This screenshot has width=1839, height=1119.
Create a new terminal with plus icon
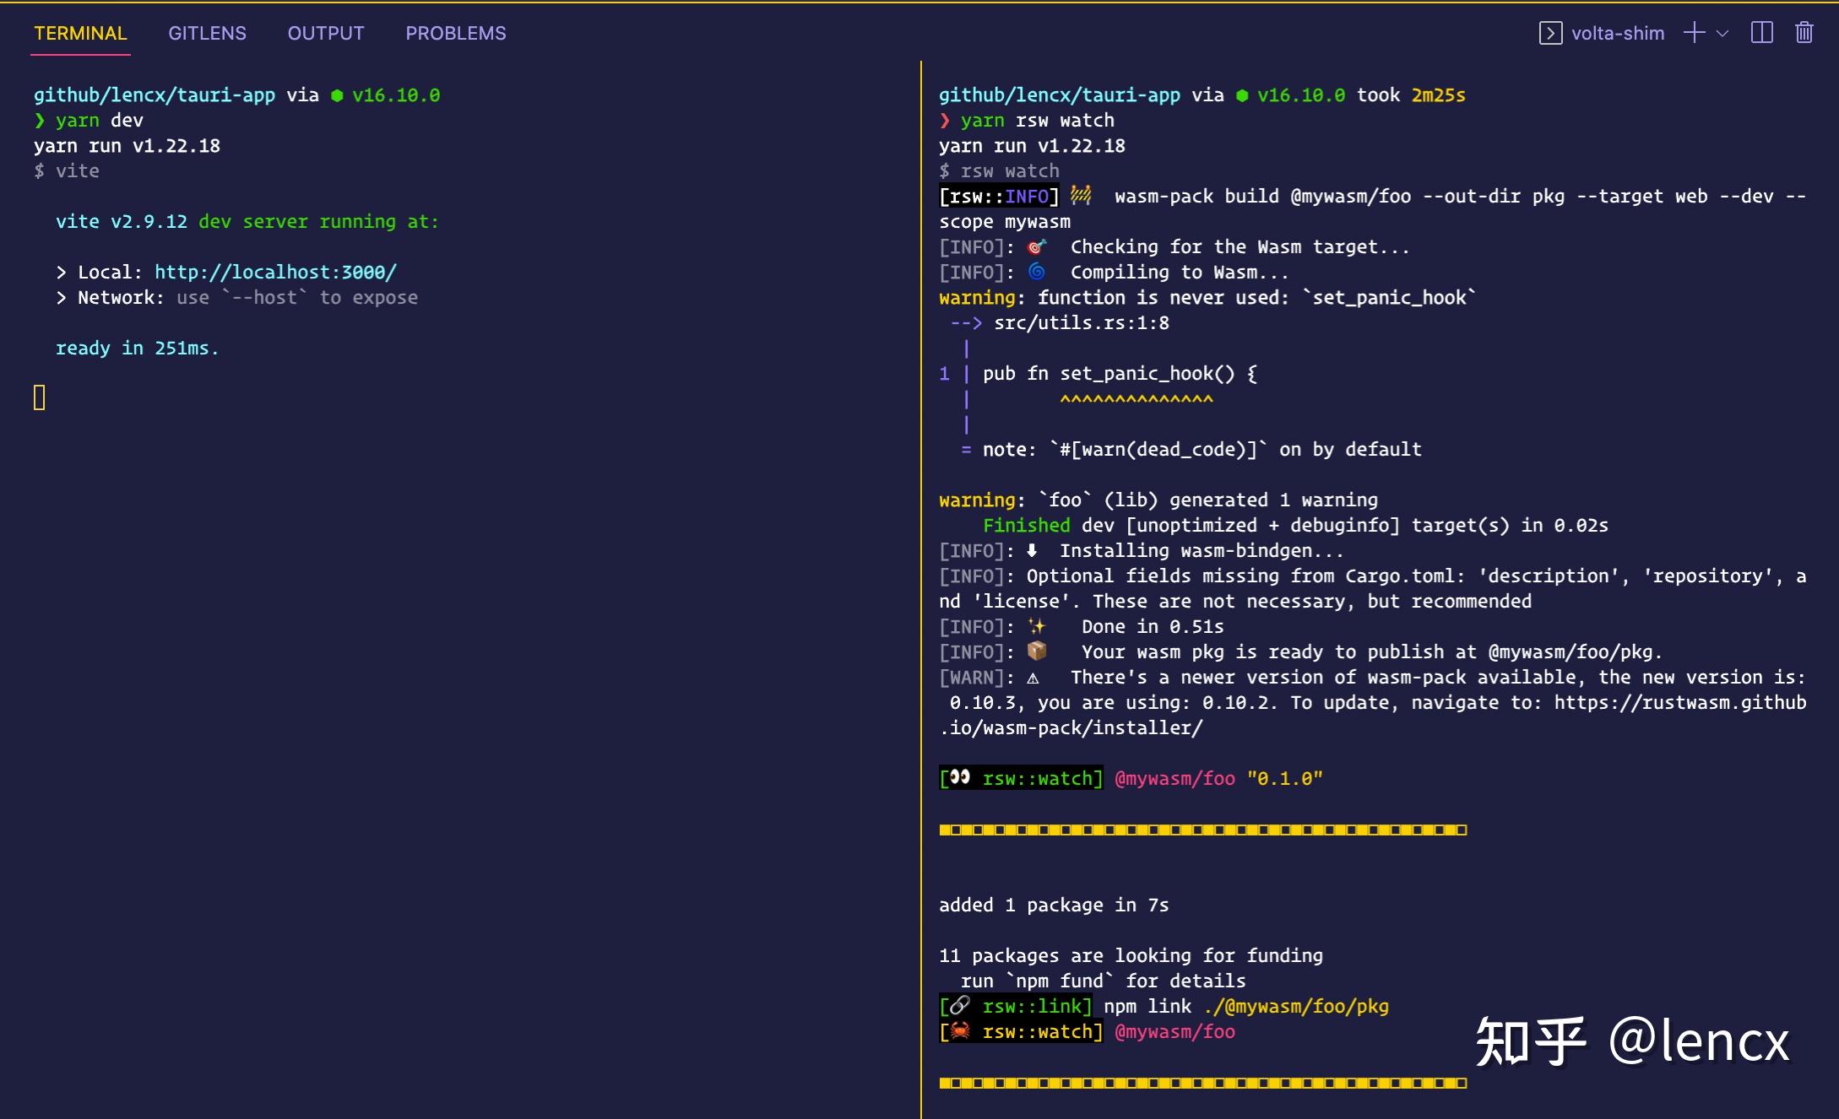pos(1694,33)
